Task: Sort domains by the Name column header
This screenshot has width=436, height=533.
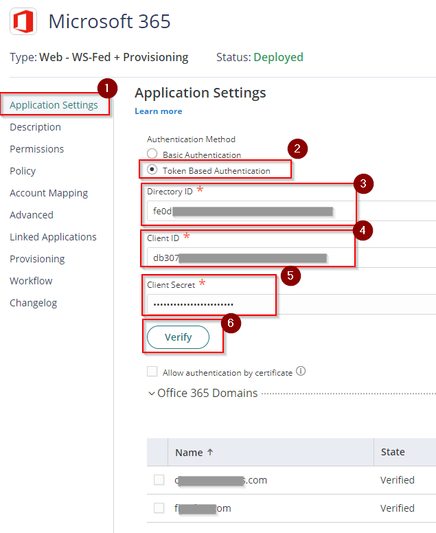Action: tap(189, 453)
